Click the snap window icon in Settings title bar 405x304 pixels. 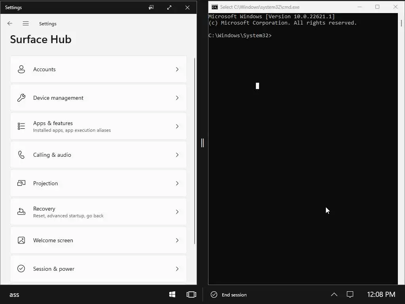151,8
